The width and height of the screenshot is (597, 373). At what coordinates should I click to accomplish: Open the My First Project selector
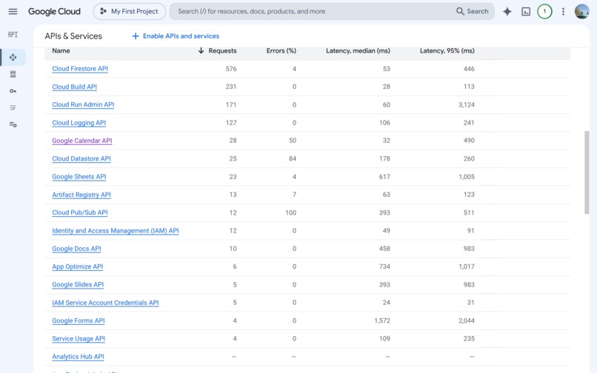pos(130,11)
